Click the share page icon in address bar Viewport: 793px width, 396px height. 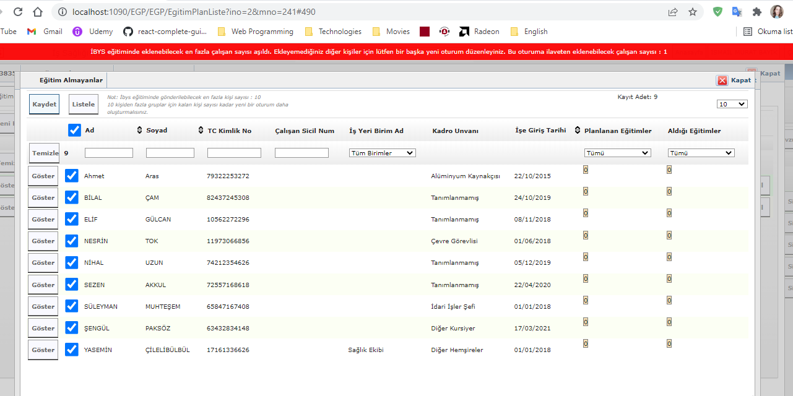[672, 12]
